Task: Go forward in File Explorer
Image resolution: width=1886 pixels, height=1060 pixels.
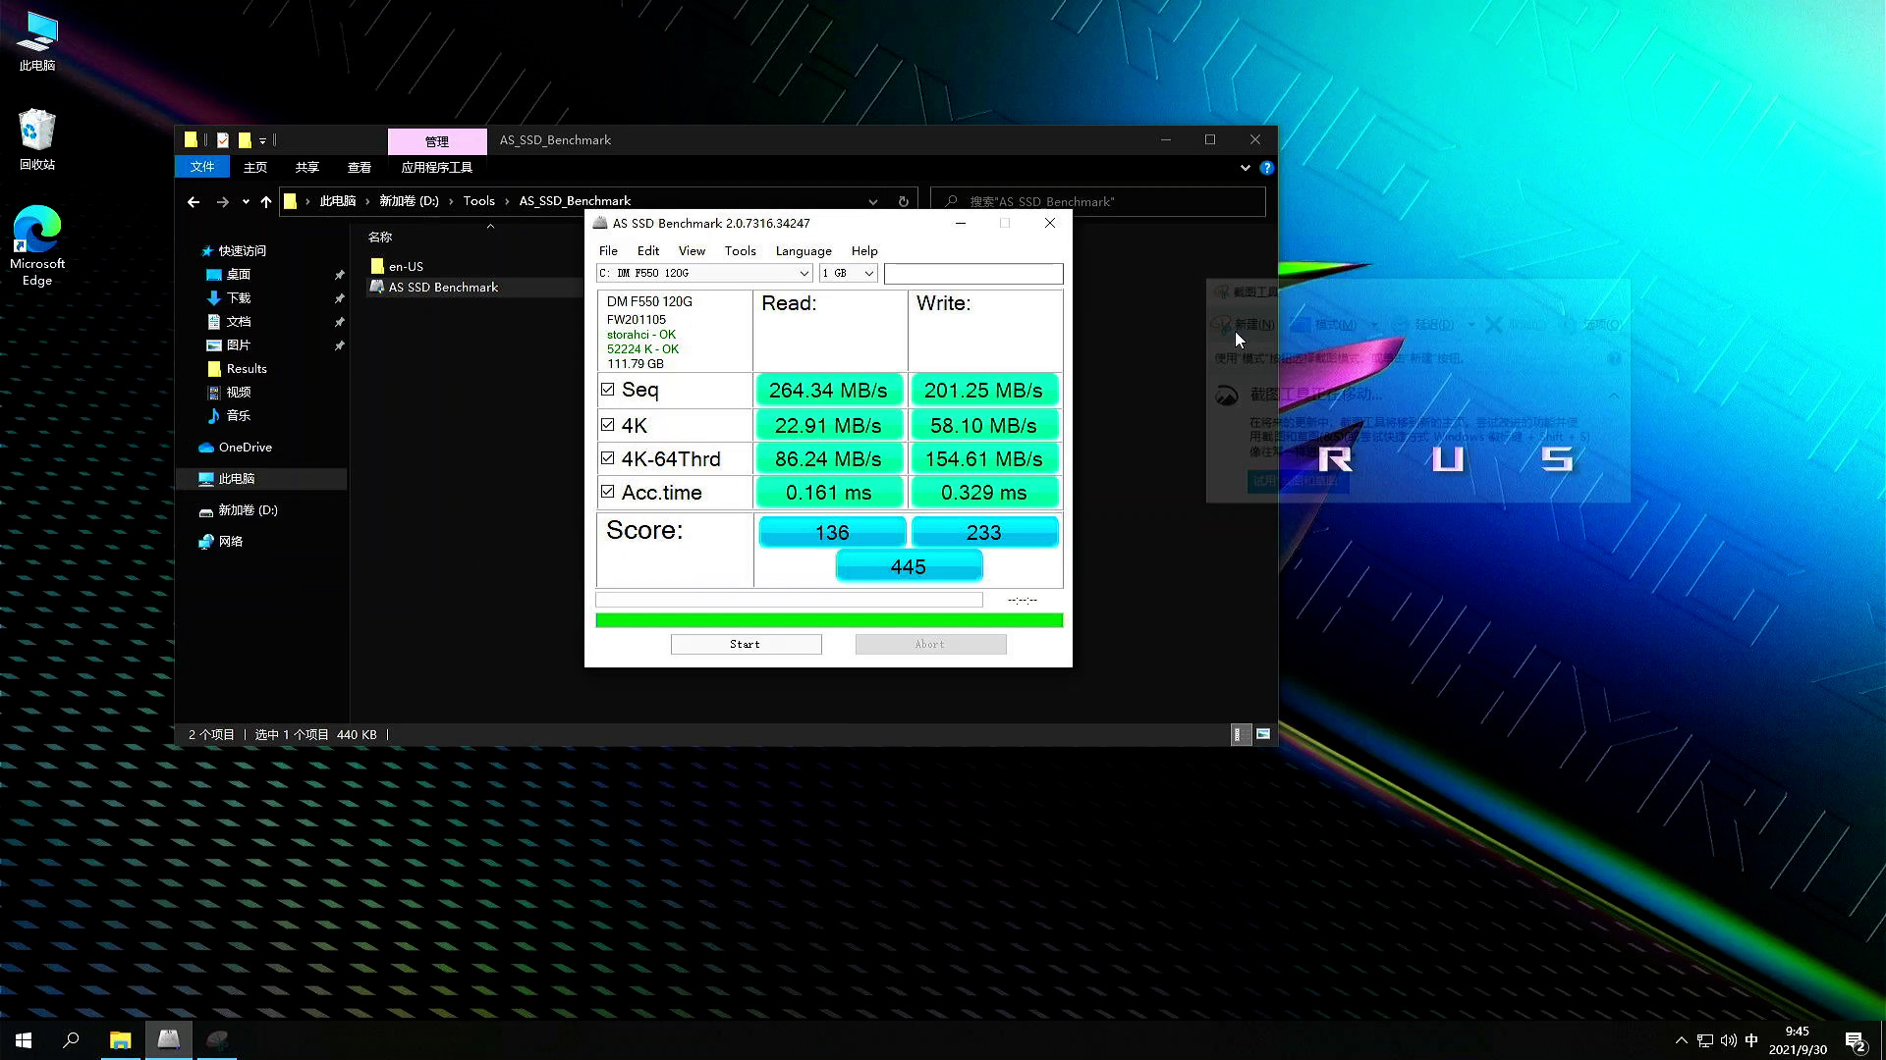Action: (x=222, y=202)
